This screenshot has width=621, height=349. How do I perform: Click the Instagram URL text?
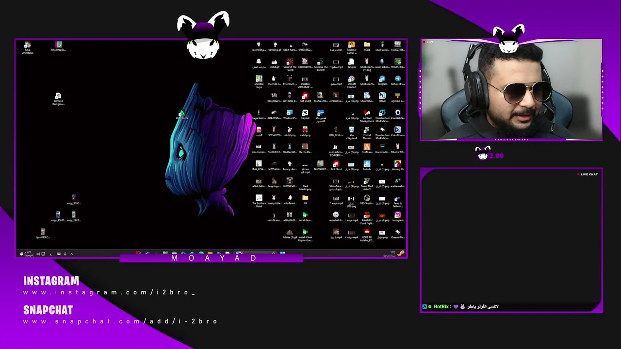tap(109, 292)
